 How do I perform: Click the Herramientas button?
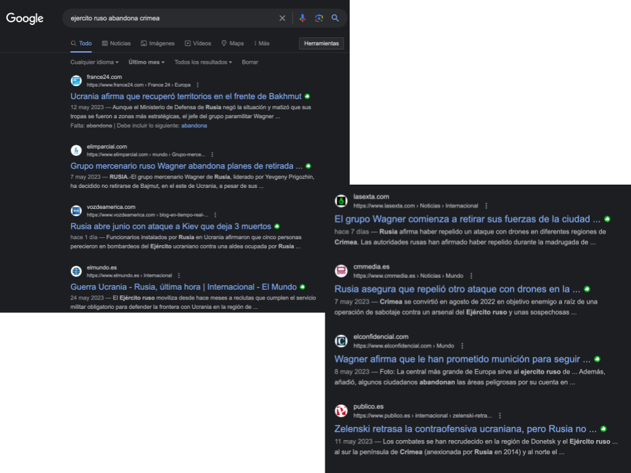321,43
